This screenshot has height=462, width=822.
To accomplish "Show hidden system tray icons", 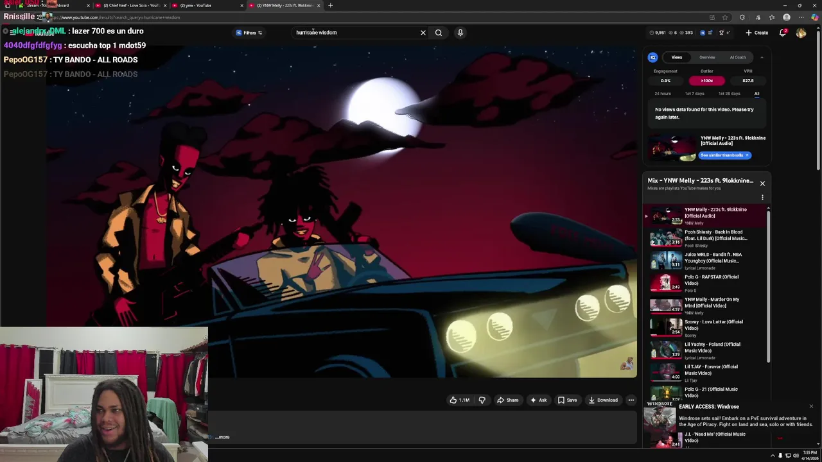I will [773, 456].
